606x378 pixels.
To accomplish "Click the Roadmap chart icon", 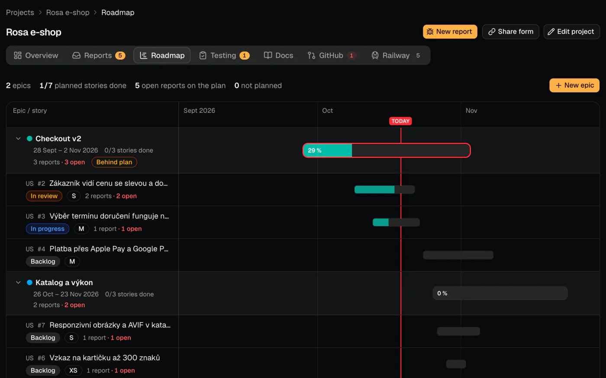I will pos(143,55).
